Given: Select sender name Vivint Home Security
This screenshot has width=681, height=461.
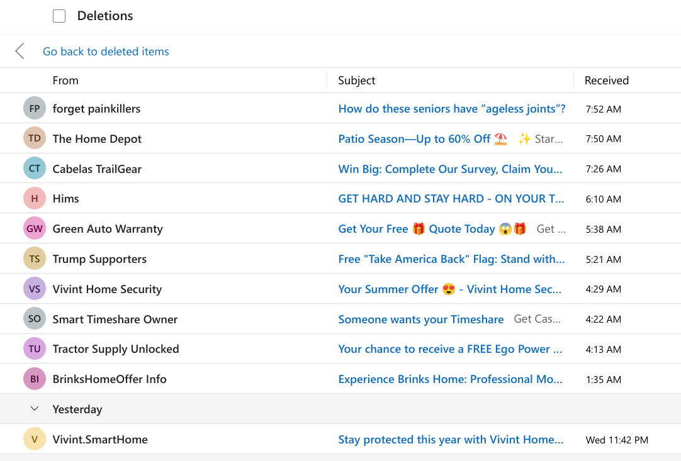Looking at the screenshot, I should pyautogui.click(x=107, y=289).
